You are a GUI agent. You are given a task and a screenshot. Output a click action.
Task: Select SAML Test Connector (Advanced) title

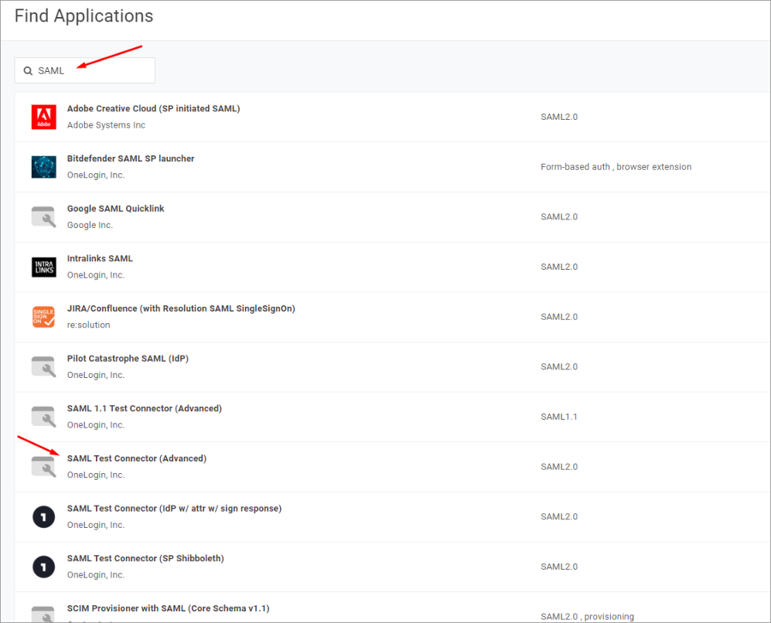click(x=136, y=458)
